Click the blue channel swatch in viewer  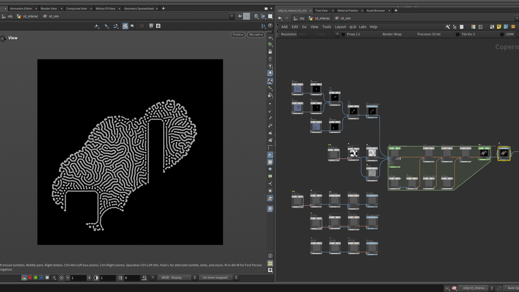42,278
